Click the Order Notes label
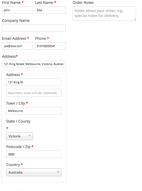This screenshot has height=191, width=142. [x=83, y=3]
